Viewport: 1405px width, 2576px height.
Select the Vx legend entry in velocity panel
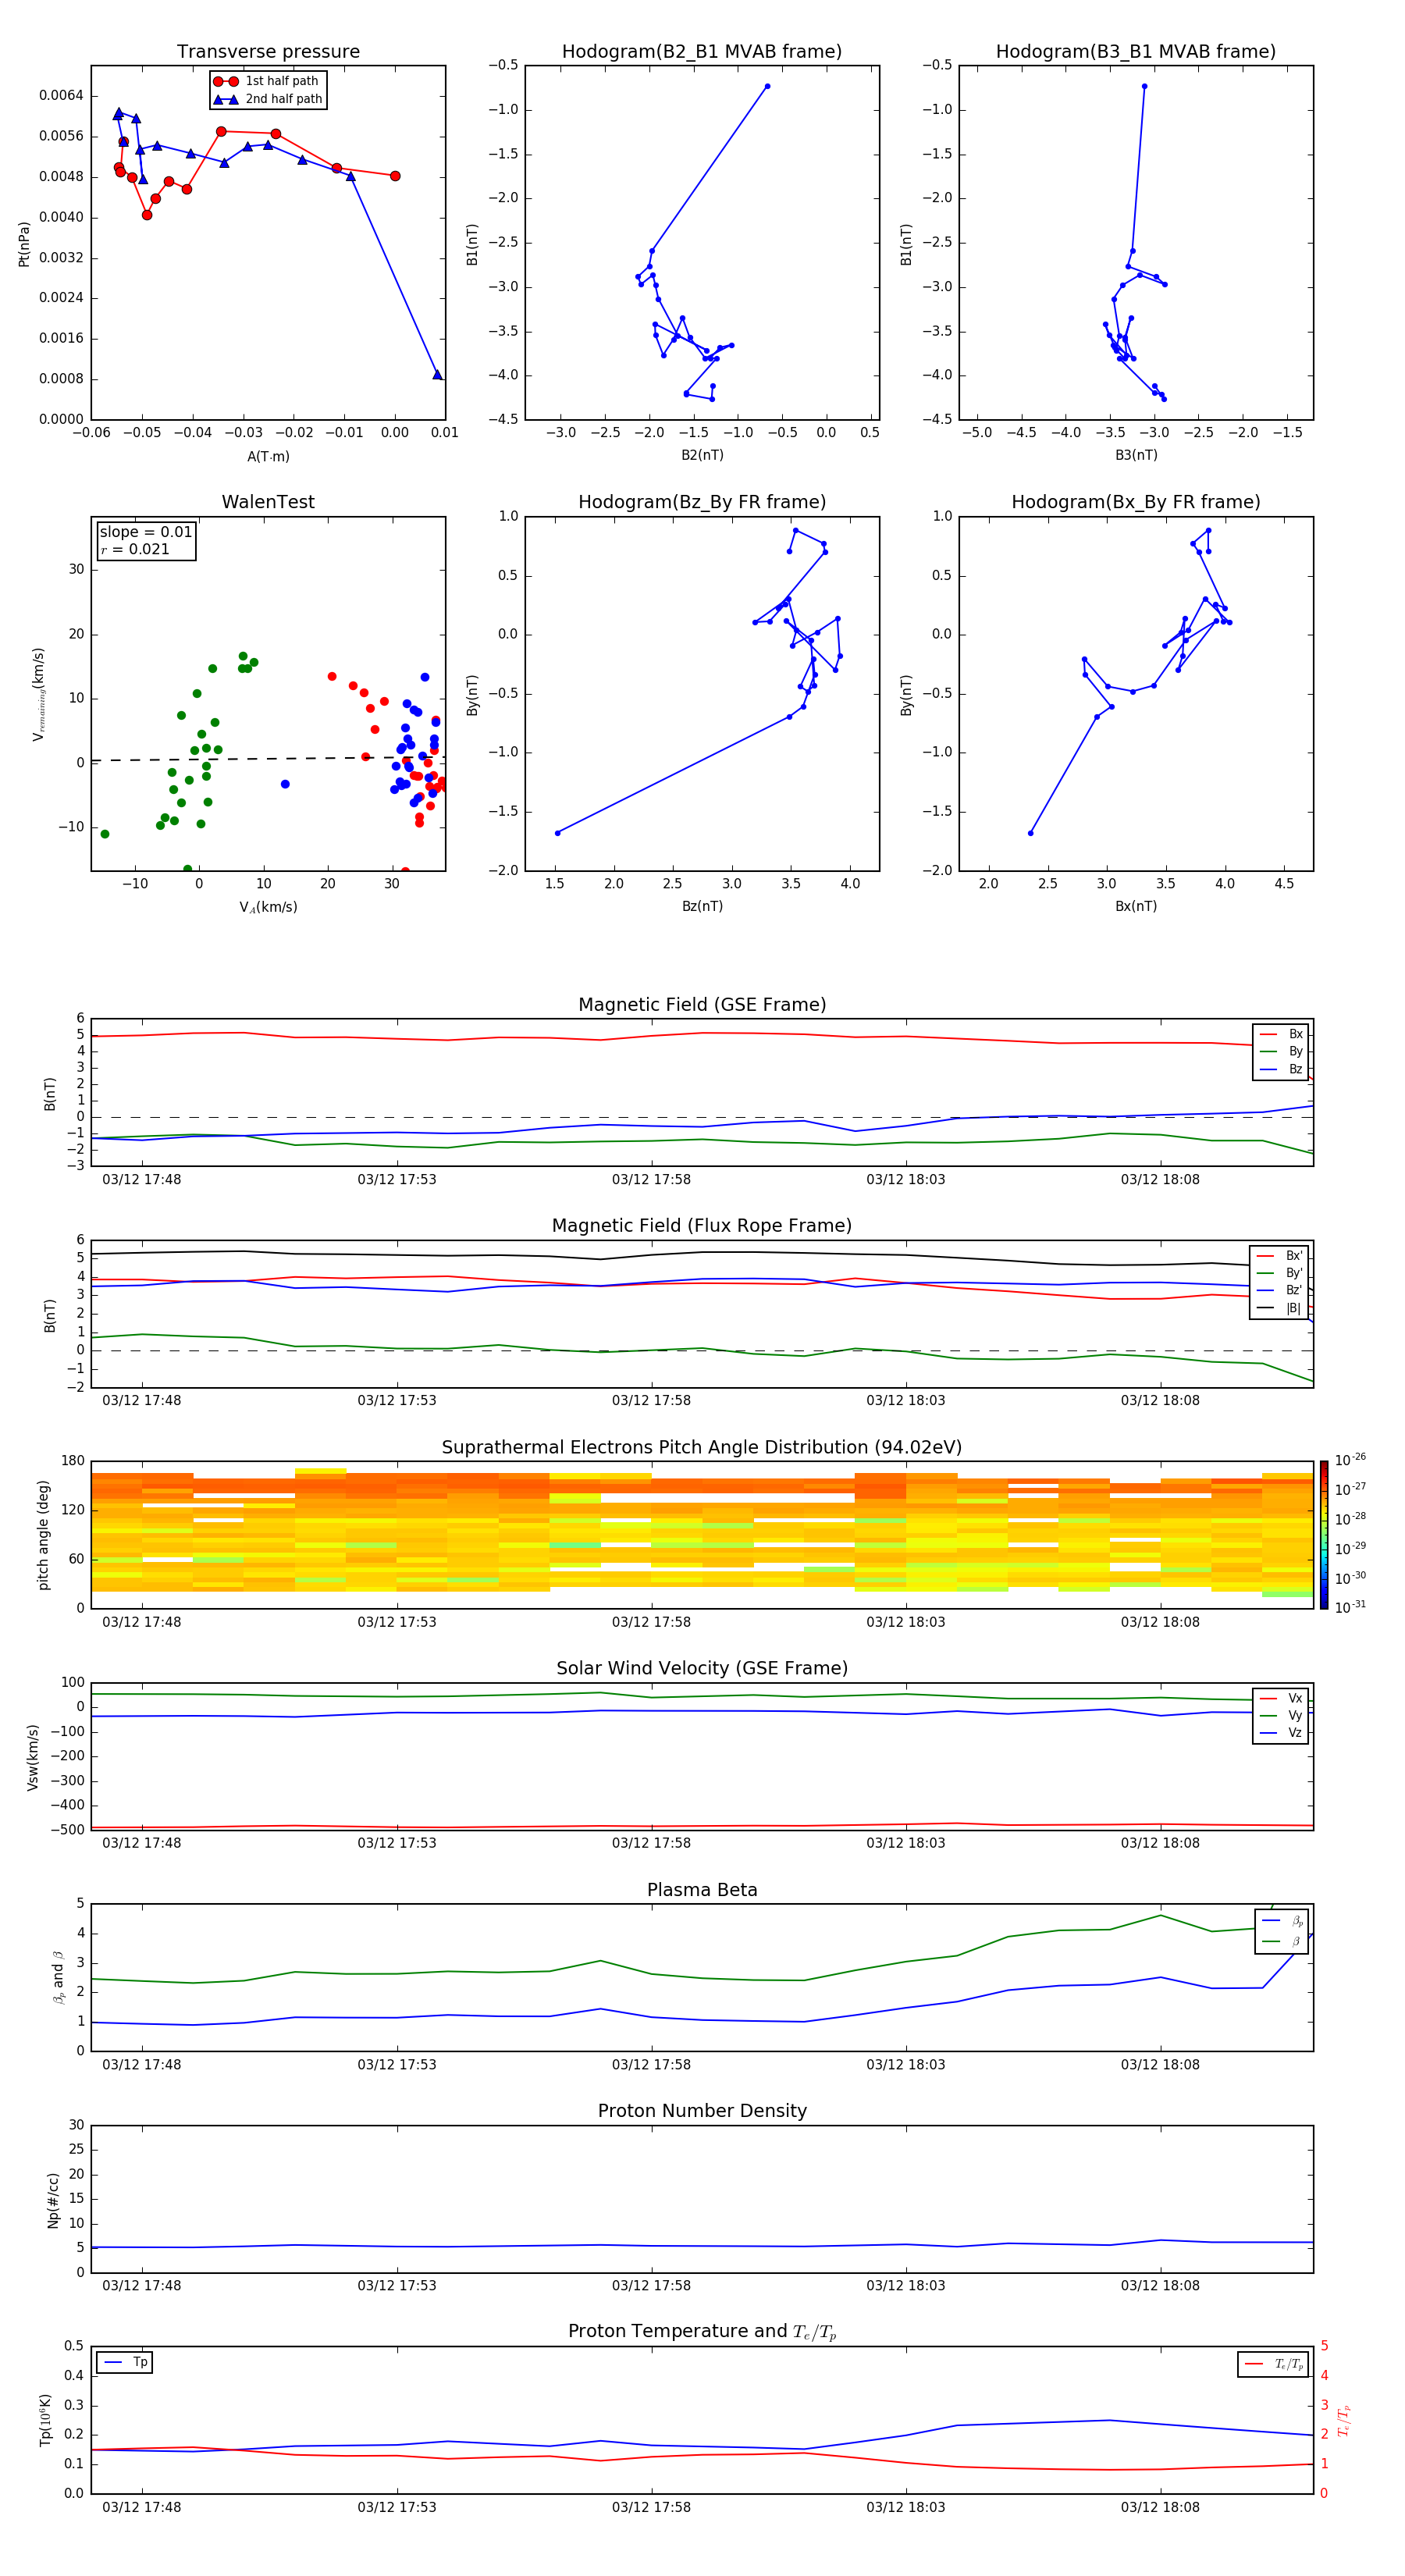[1281, 1698]
